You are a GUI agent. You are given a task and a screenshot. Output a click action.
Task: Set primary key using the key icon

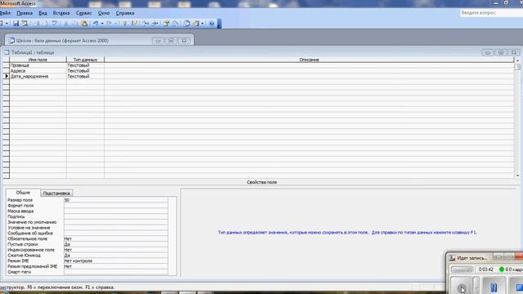pyautogui.click(x=125, y=24)
